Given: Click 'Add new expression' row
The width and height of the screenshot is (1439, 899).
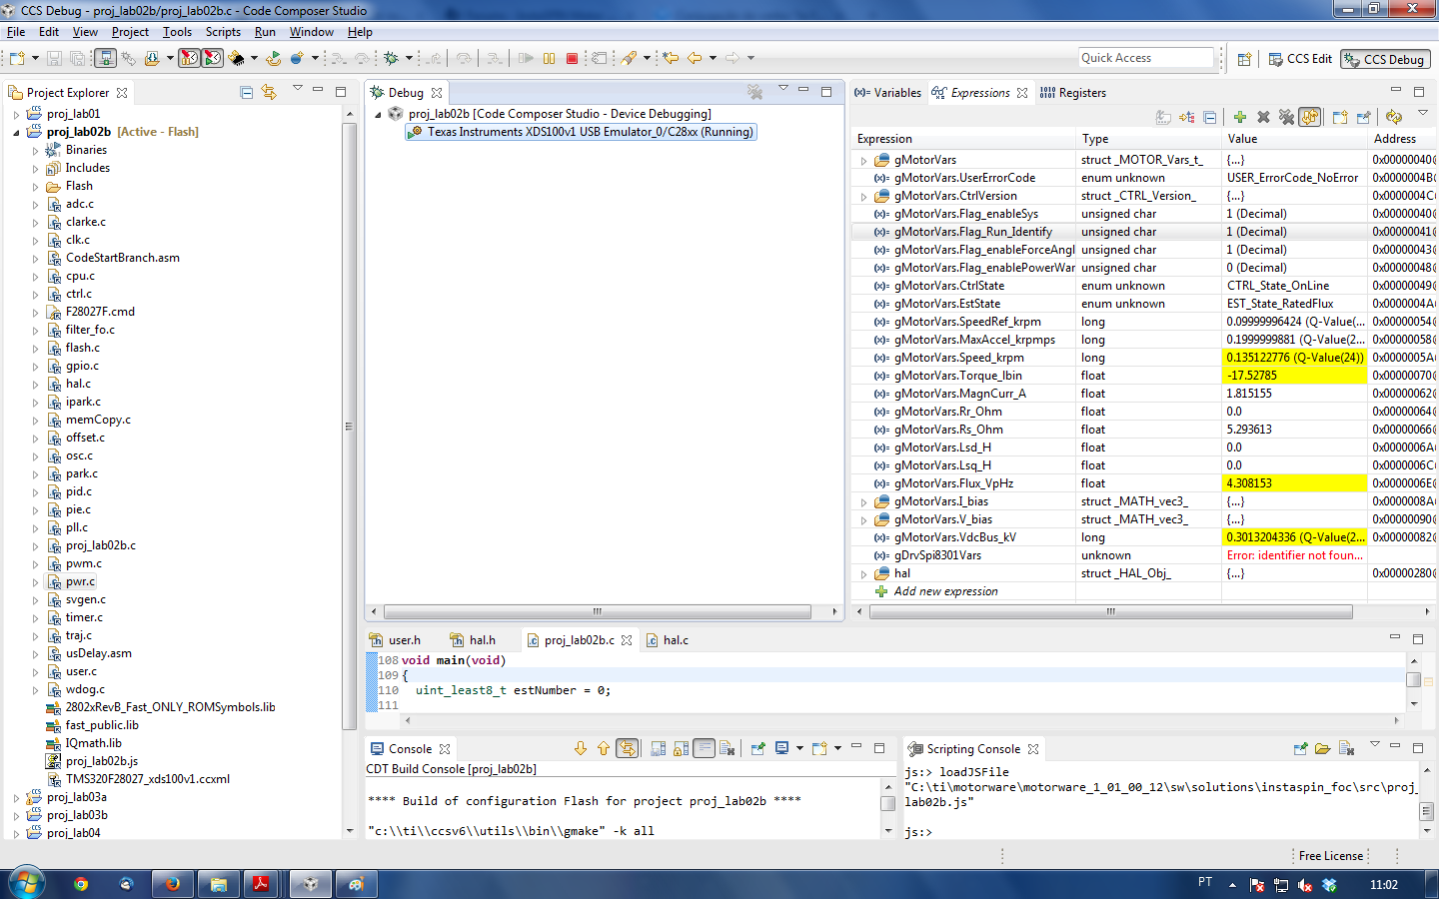Looking at the screenshot, I should click(x=945, y=591).
